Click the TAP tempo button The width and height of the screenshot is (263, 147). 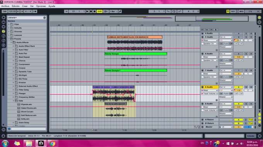point(5,11)
